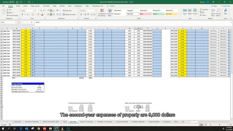This screenshot has height=131, width=233.
Task: Click the Insert Function fx icon
Action: click(x=32, y=22)
